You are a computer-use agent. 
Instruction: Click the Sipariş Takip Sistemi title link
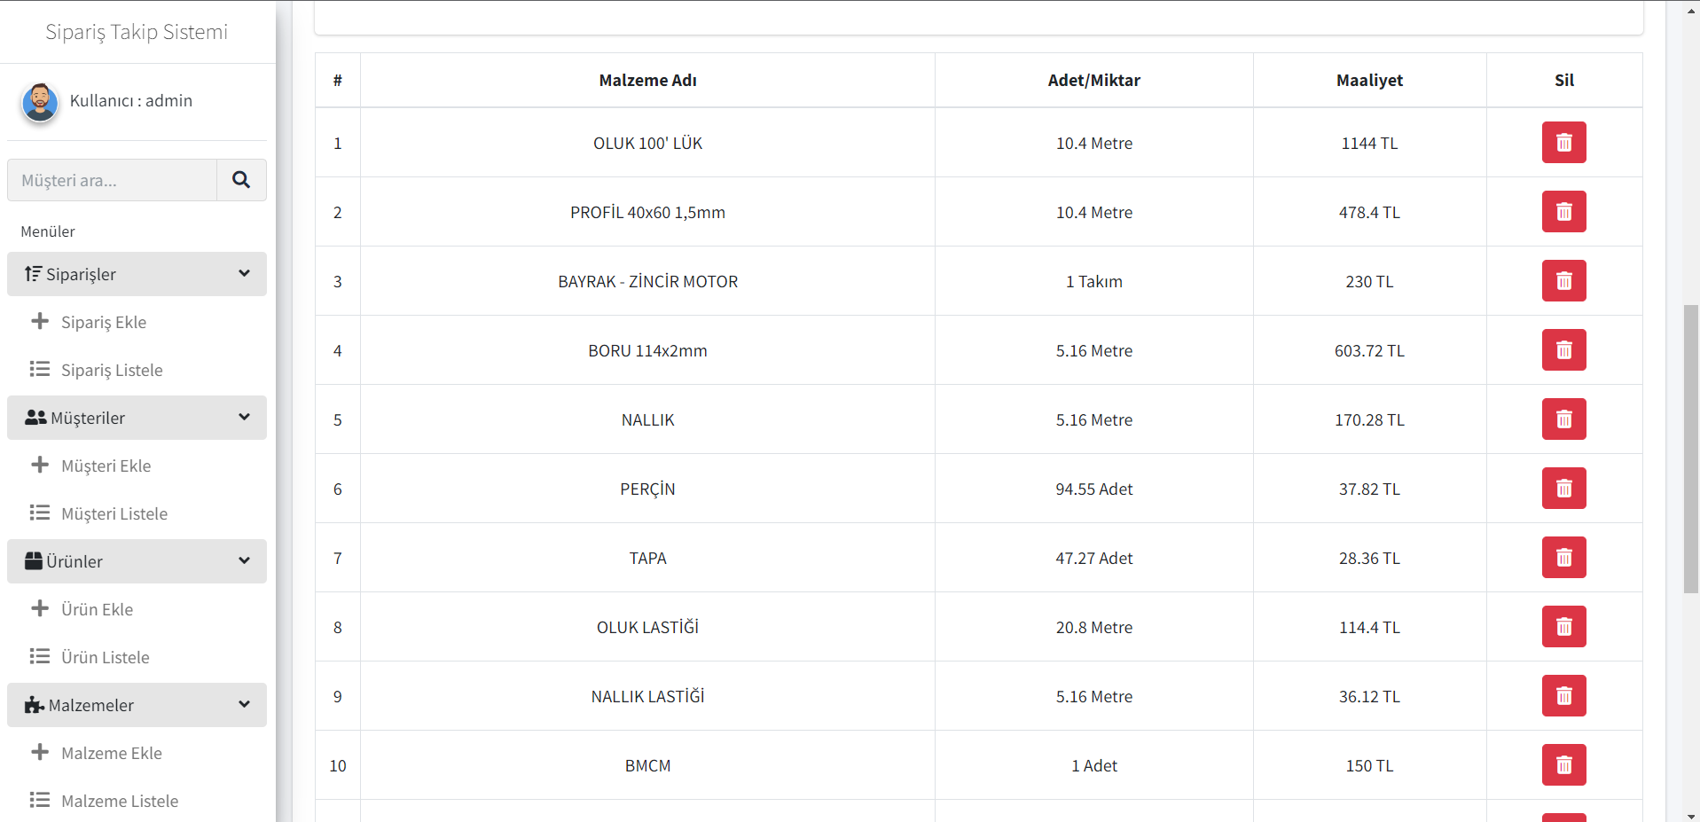[137, 32]
